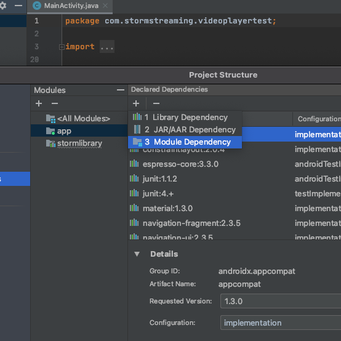The width and height of the screenshot is (341, 341).
Task: Open the settings gear in the editor toolbar
Action: pyautogui.click(x=3, y=5)
